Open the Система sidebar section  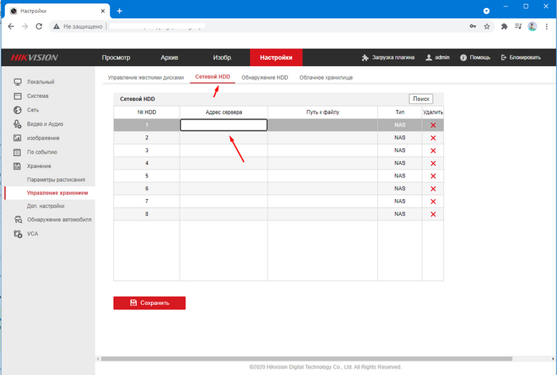pyautogui.click(x=31, y=96)
